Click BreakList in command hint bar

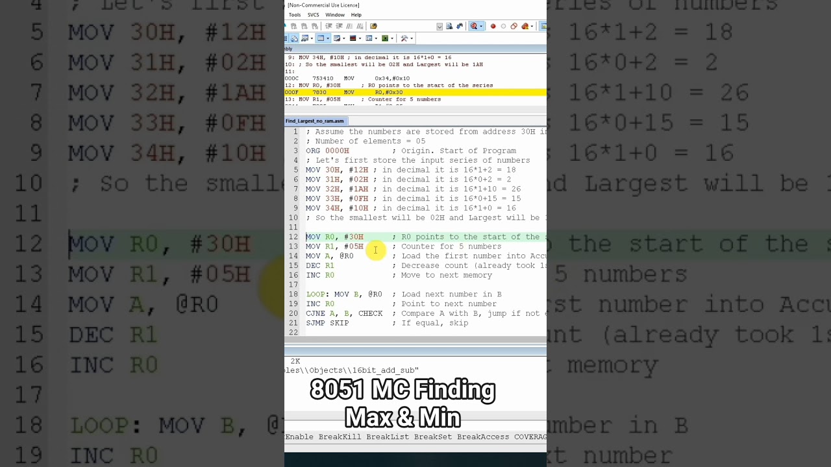pos(388,437)
